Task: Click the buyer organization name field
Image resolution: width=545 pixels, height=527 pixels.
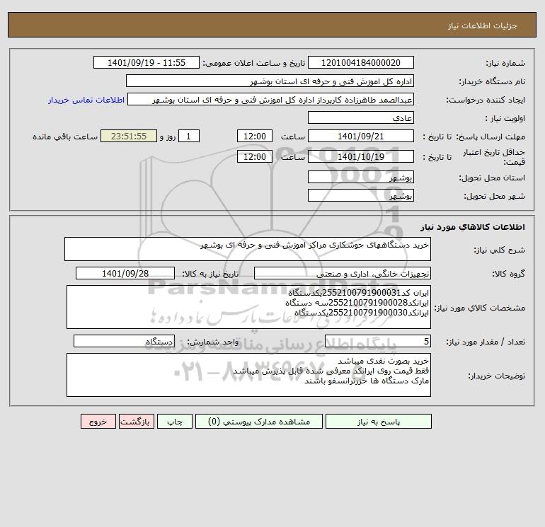Action: 270,81
